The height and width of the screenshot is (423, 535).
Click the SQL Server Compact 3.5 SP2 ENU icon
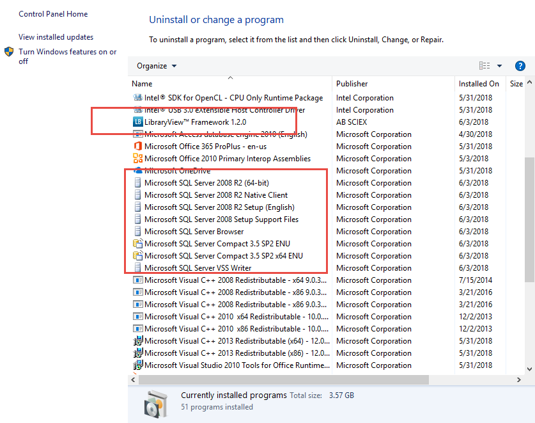[x=138, y=244]
